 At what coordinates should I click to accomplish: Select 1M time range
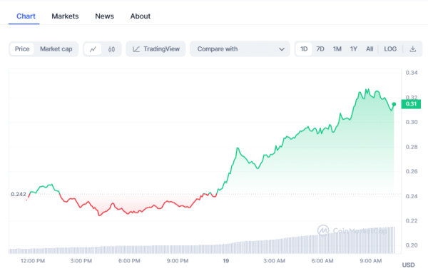click(x=337, y=49)
